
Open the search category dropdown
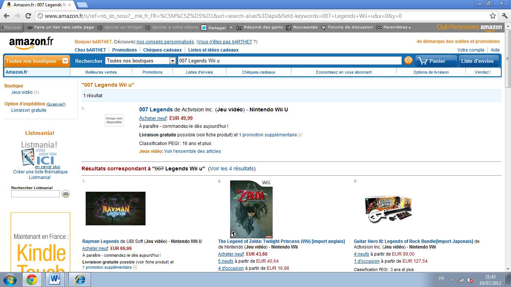pyautogui.click(x=141, y=61)
